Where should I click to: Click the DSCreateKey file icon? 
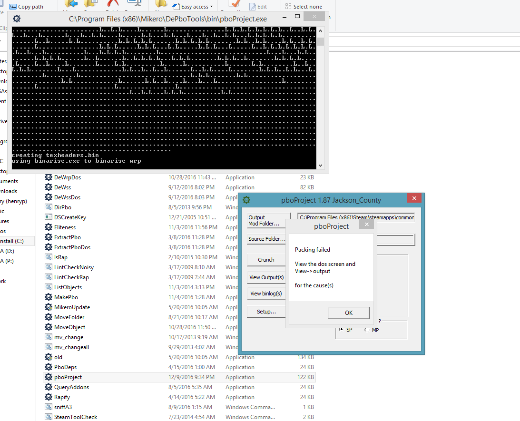pos(49,217)
